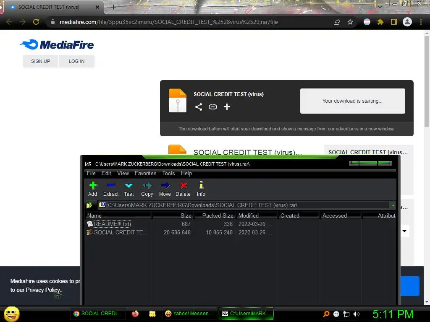The image size is (430, 322).
Task: Click the plus icon on MediaFire file card
Action: (227, 107)
